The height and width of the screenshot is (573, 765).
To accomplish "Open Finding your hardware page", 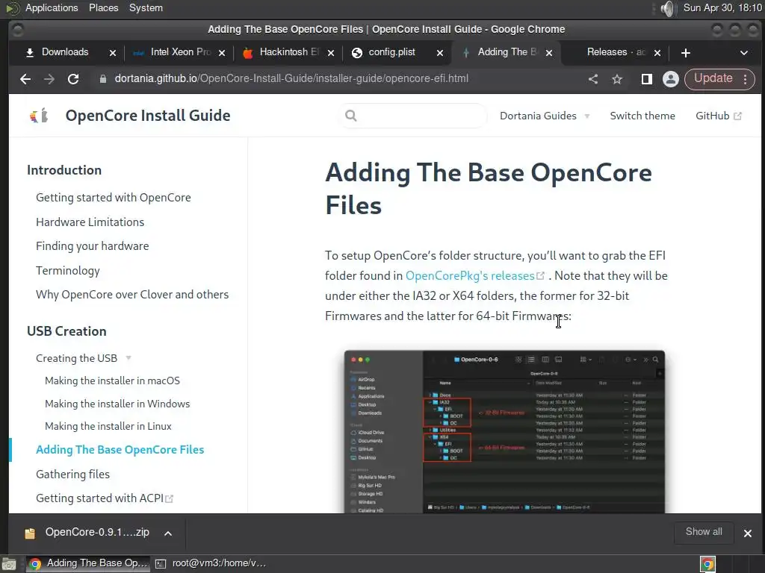I will [x=92, y=246].
